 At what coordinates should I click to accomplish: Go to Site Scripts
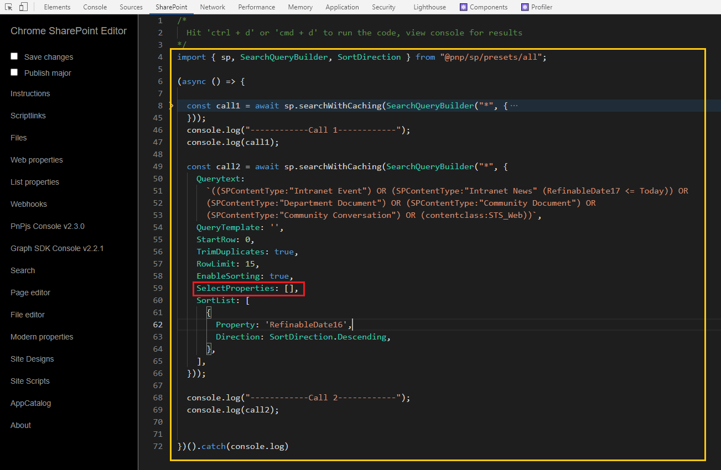(30, 381)
